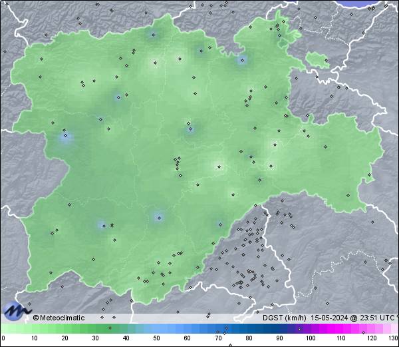This screenshot has width=399, height=347.
Task: Click the 15-05-2024 date text
Action: click(330, 318)
